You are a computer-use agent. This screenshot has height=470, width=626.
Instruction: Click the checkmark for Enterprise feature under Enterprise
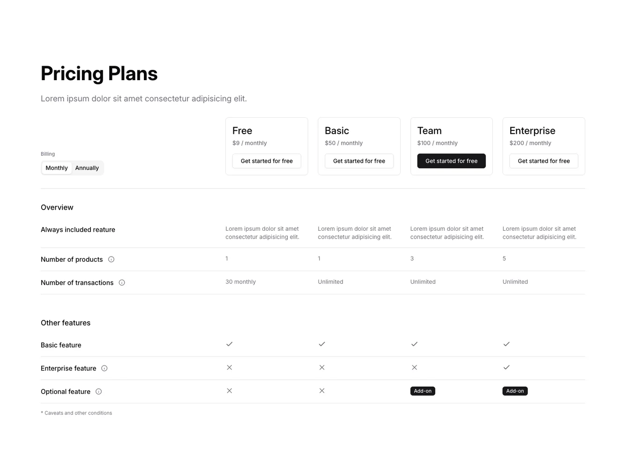507,367
